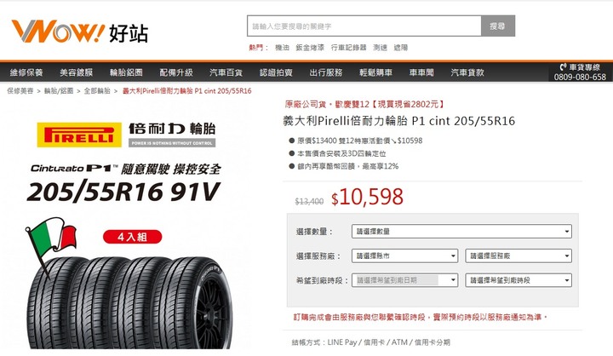Viewport: 613px width, 356px height.
Task: Open the 請選擇希望到廠時段 time slot dropdown
Action: 518,280
